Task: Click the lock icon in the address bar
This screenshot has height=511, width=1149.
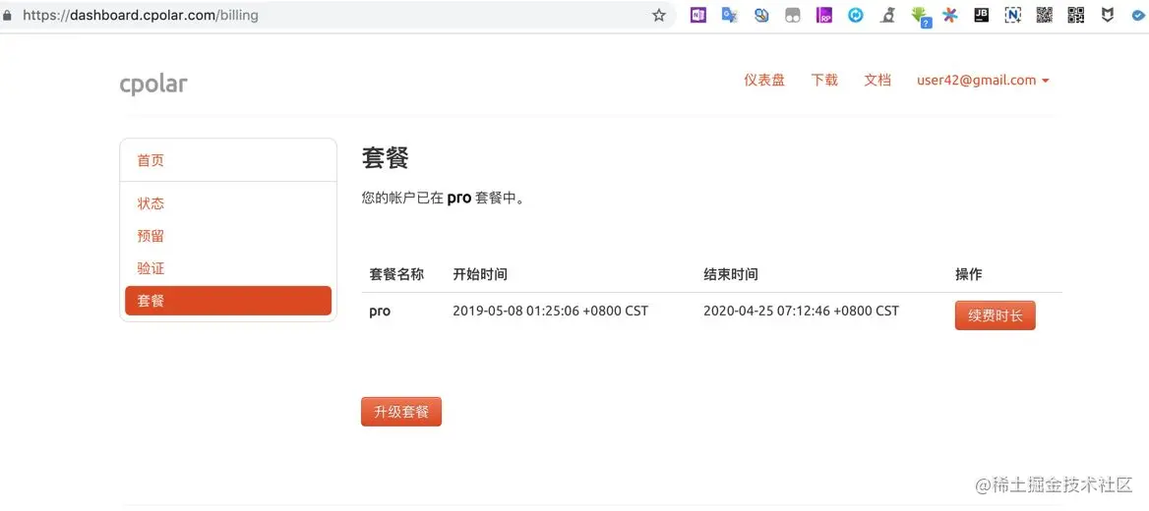Action: [7, 16]
